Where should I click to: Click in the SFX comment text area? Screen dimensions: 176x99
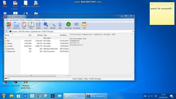click(101, 54)
